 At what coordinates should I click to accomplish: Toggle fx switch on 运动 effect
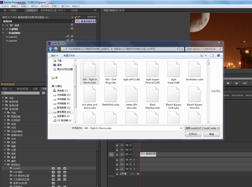[7, 25]
